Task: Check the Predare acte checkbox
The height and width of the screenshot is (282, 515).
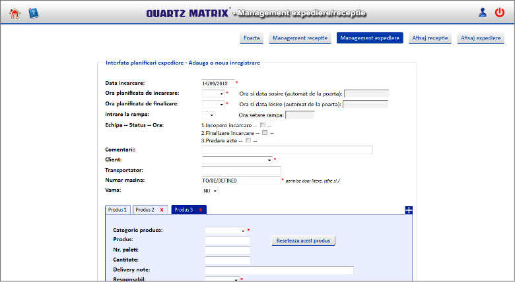Action: click(x=248, y=140)
